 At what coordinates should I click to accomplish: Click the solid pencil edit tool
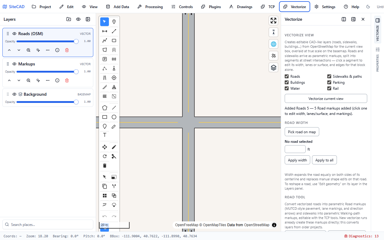(x=114, y=147)
